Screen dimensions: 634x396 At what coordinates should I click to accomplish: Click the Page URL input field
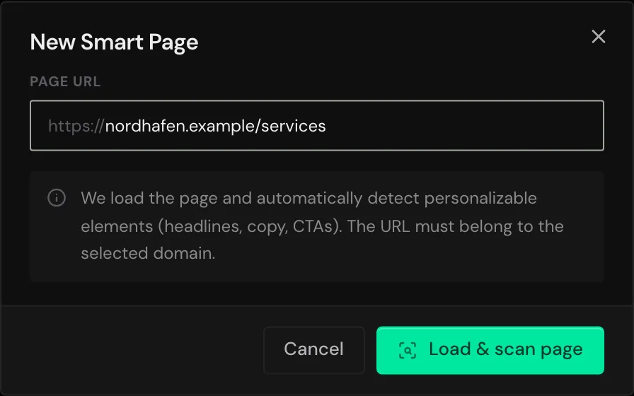[317, 126]
